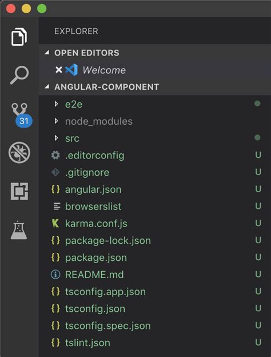271x357 pixels.
Task: Click the green status dot on e2e row
Action: coord(257,104)
